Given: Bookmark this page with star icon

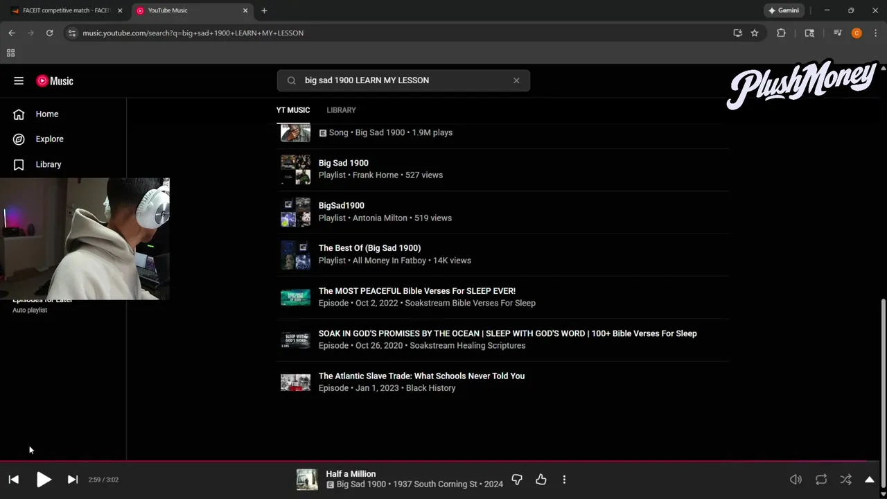Looking at the screenshot, I should click(755, 33).
